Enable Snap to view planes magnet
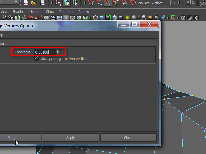The height and width of the screenshot is (154, 206). click(125, 3)
